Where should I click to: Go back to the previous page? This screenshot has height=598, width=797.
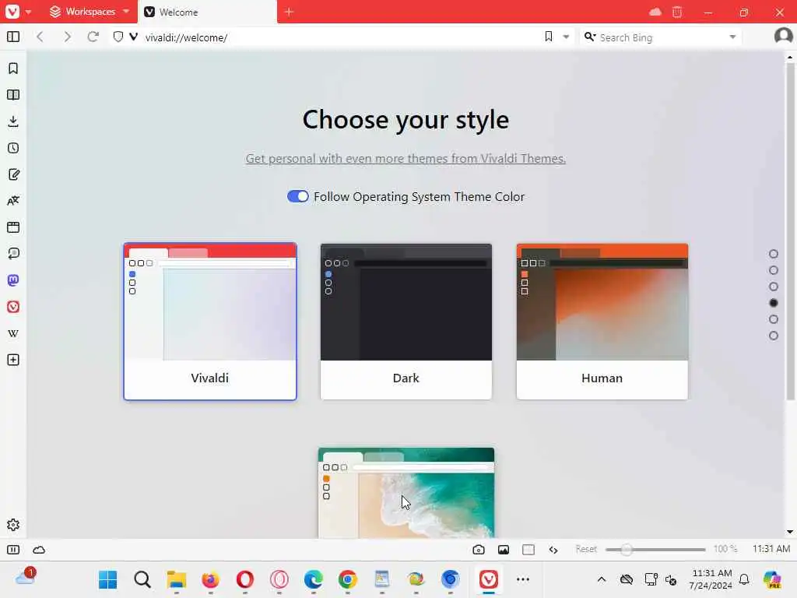(x=40, y=37)
